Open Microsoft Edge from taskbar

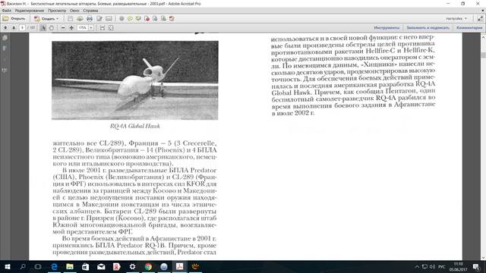54,266
